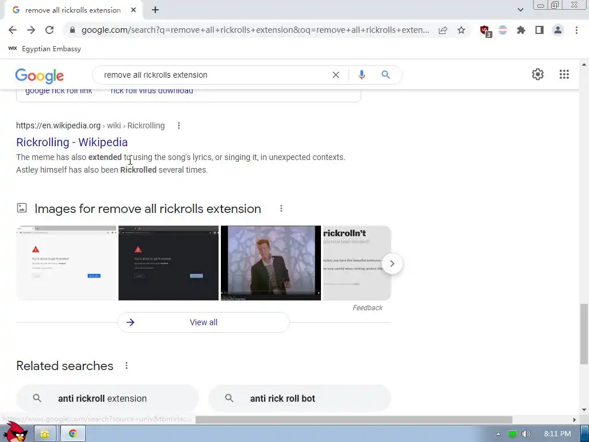Click View all images button

[204, 322]
